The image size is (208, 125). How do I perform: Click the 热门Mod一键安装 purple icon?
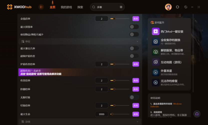point(156,31)
